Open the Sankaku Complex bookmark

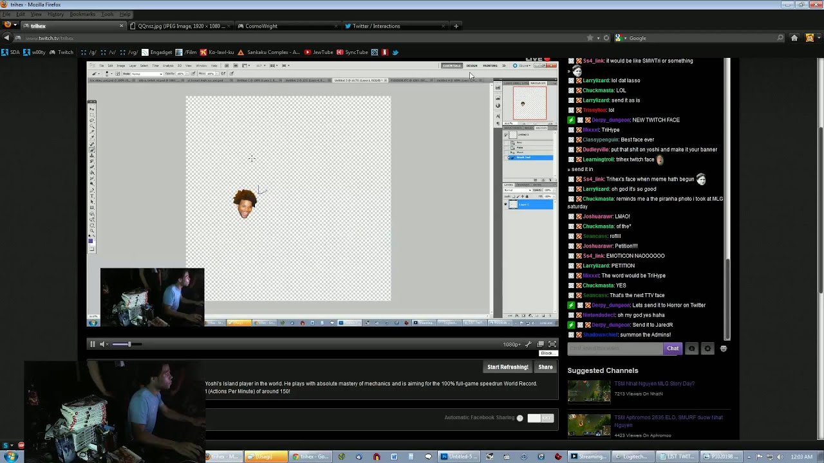click(269, 52)
